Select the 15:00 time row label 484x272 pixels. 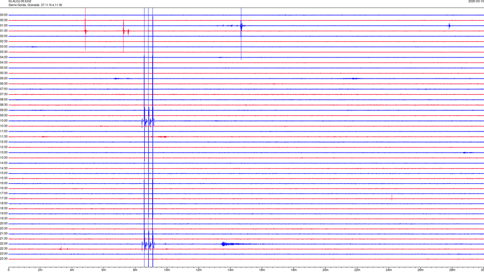(x=4, y=173)
